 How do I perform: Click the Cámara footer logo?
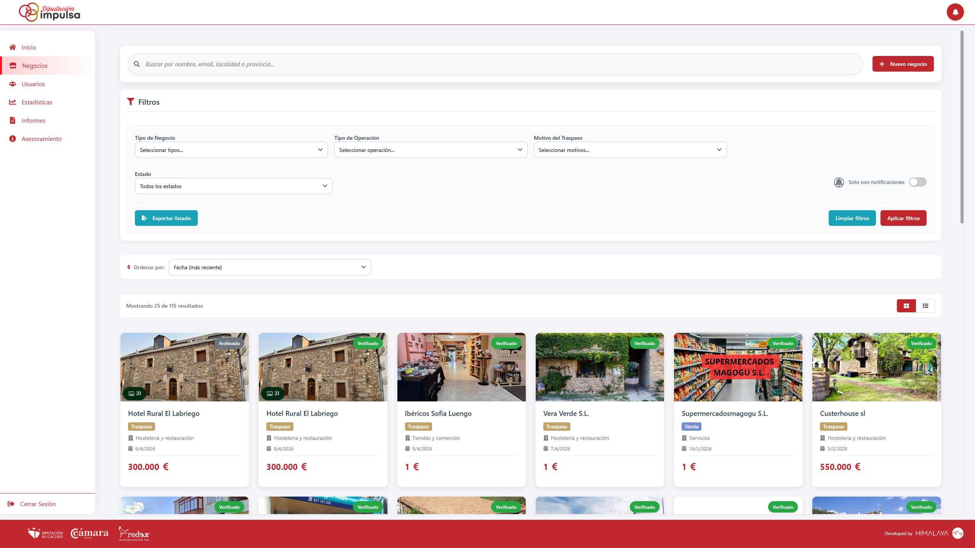tap(90, 534)
